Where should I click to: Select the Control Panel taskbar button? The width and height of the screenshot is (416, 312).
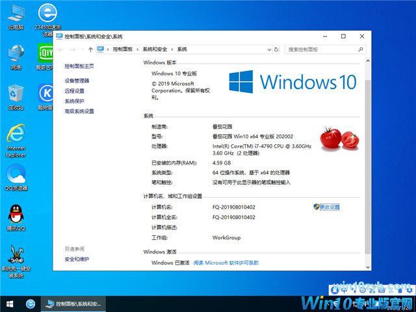click(73, 304)
